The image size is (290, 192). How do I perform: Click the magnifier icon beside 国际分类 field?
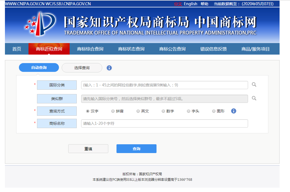(x=254, y=84)
